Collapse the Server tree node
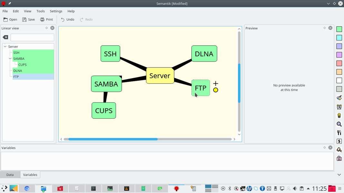 click(x=5, y=47)
